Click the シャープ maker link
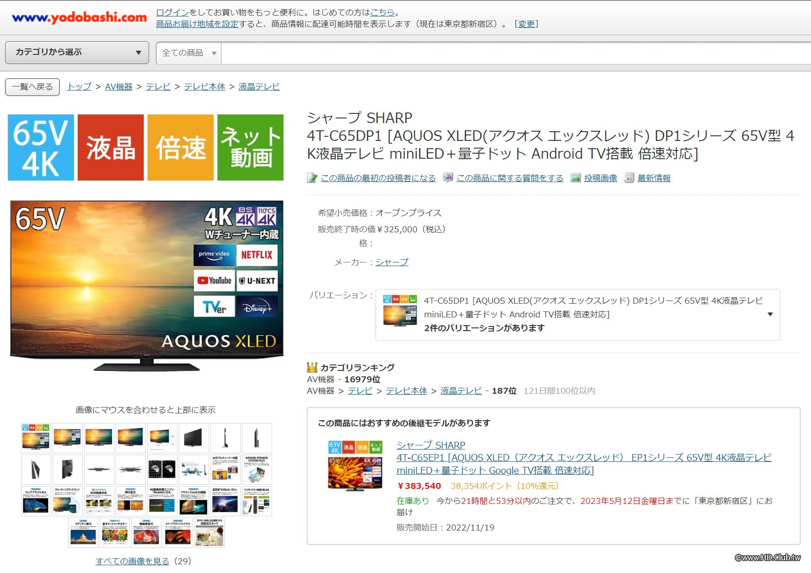This screenshot has height=573, width=811. click(392, 262)
